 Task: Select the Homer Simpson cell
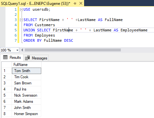[x=26, y=114]
